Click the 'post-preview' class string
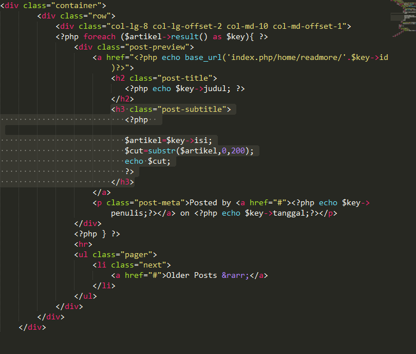 click(x=159, y=47)
